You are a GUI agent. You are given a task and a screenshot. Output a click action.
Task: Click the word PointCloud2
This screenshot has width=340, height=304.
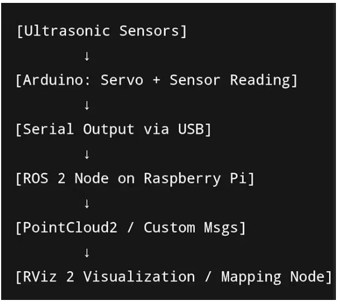70,228
